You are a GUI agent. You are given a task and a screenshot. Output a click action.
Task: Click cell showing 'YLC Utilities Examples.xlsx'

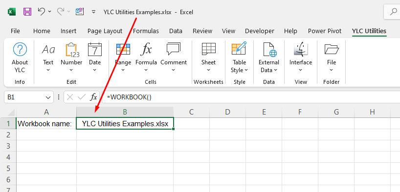[125, 124]
